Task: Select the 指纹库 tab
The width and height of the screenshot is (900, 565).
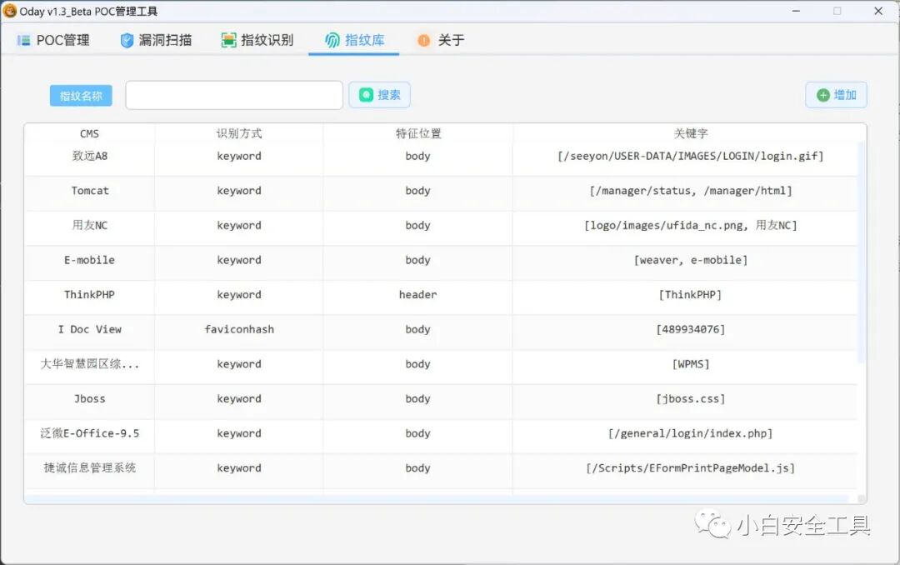Action: [x=354, y=40]
